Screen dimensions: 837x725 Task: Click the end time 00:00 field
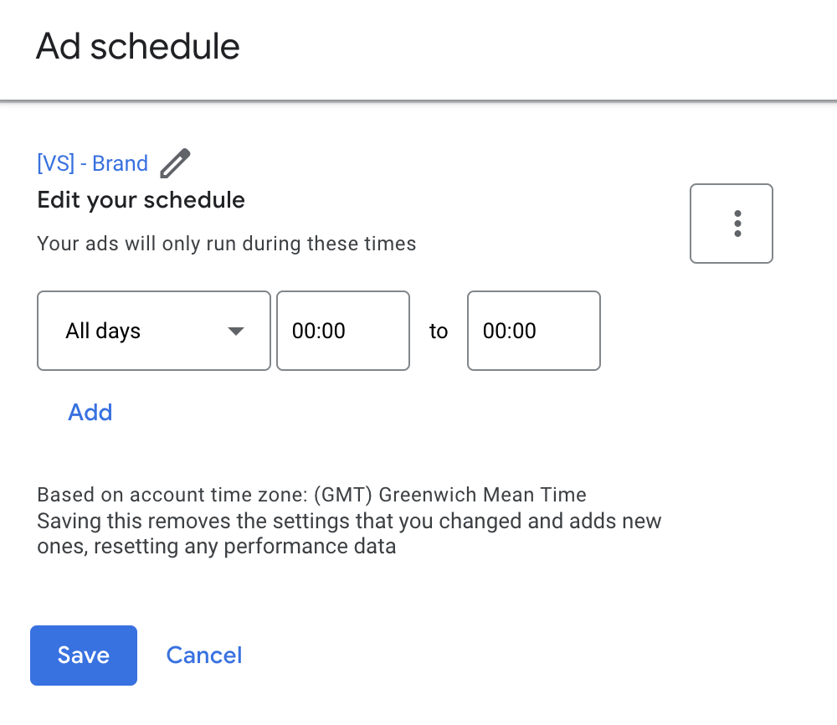pyautogui.click(x=534, y=331)
